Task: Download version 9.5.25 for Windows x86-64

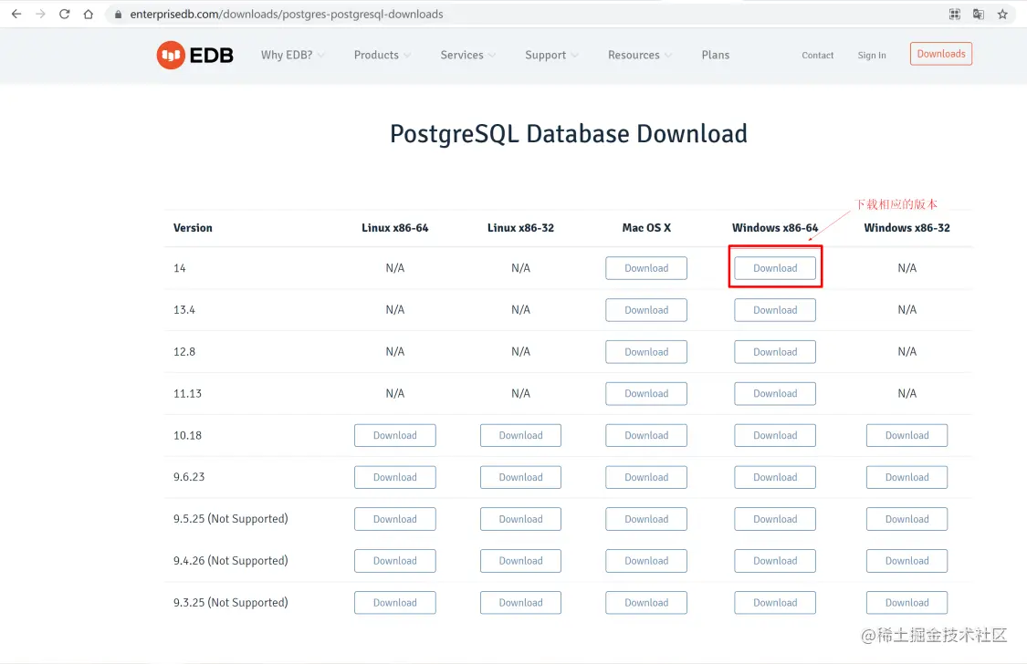Action: [775, 519]
